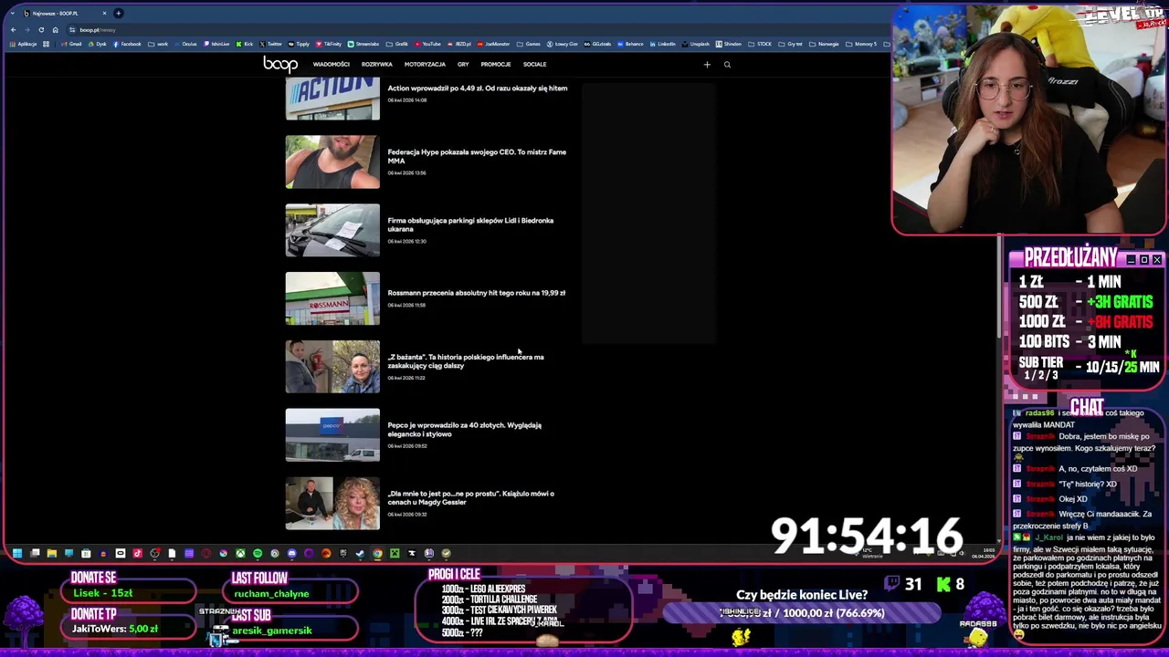Click the Rossmann storefront thumbnail
This screenshot has width=1169, height=657.
[x=332, y=298]
